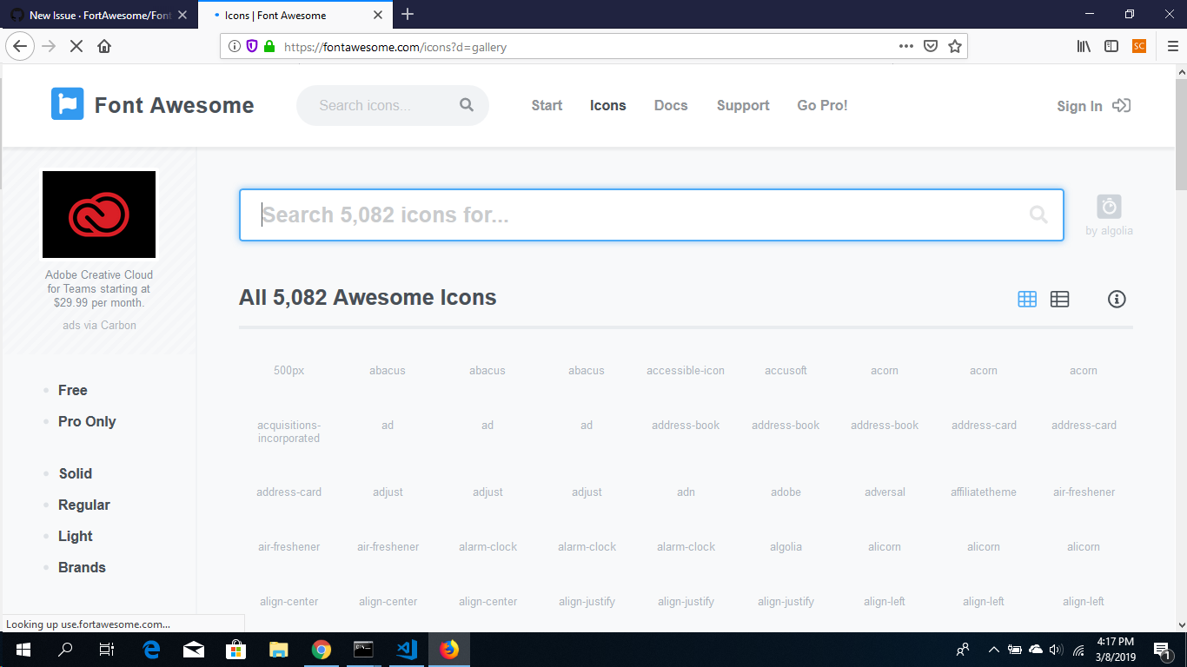This screenshot has height=667, width=1187.
Task: Filter icons by Solid style
Action: point(75,473)
